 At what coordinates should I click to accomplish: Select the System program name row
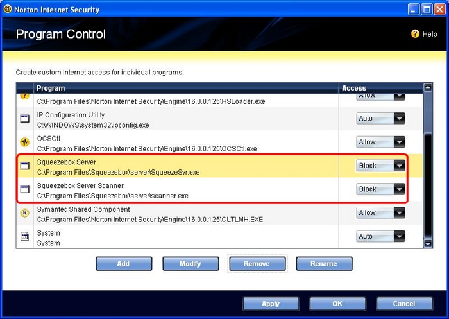48,233
